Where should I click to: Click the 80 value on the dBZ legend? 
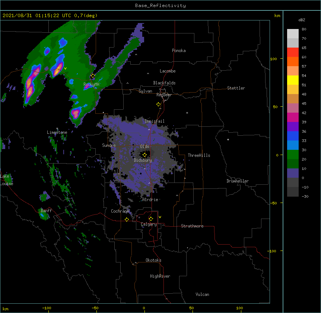coord(304,29)
